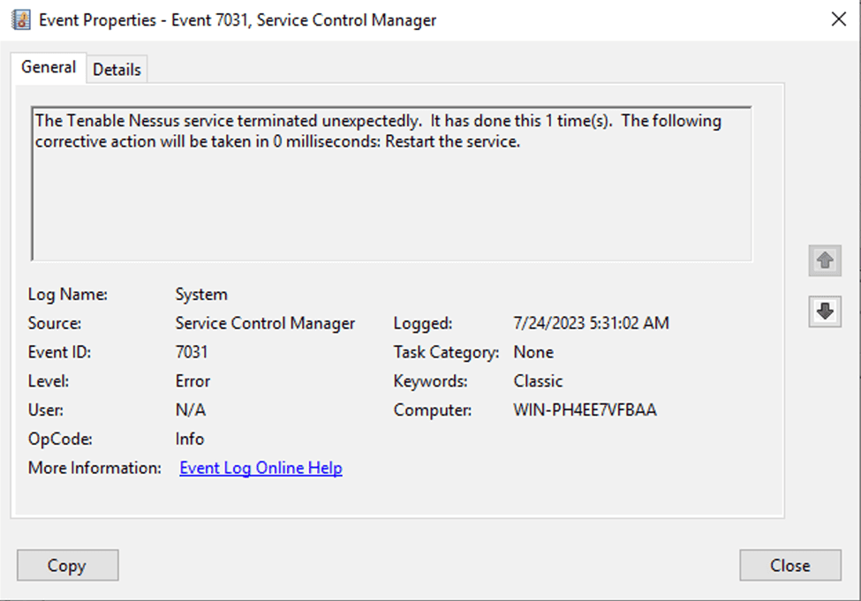
Task: Go to previous event with up arrow
Action: pyautogui.click(x=825, y=260)
